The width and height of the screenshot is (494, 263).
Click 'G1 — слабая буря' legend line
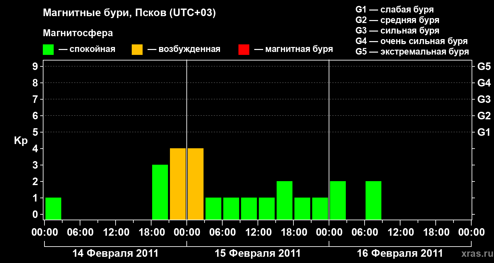tap(395, 10)
